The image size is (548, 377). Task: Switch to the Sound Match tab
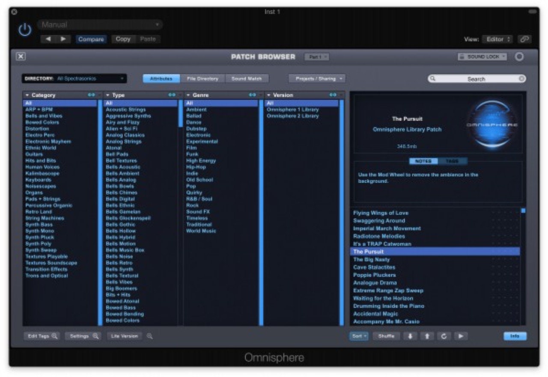coord(247,79)
